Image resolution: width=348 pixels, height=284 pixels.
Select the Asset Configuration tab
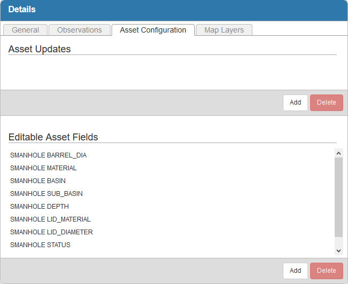(153, 30)
